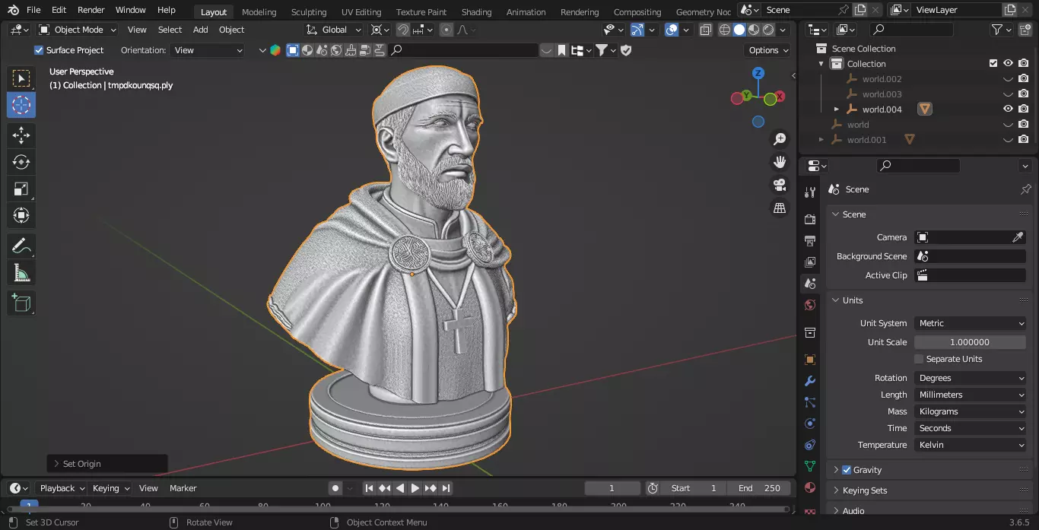Viewport: 1039px width, 530px height.
Task: Open the Global transform orientation dropdown
Action: coord(334,30)
